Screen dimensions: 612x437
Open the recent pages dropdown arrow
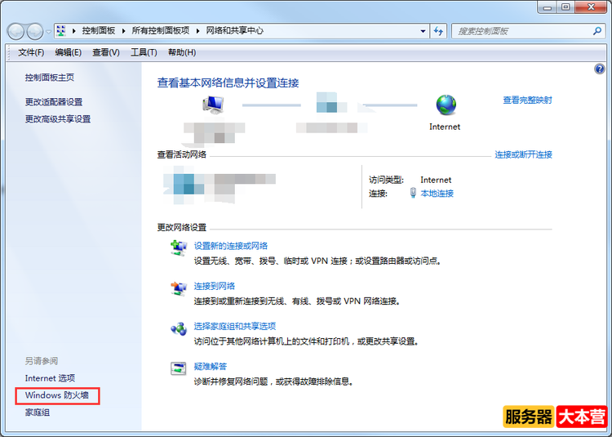coord(48,32)
